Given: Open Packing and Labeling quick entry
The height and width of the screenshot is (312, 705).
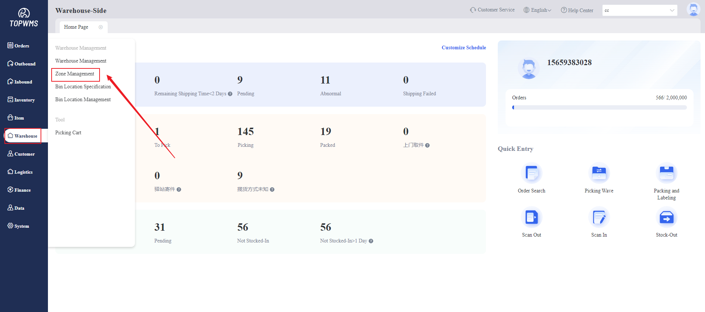Looking at the screenshot, I should [666, 173].
